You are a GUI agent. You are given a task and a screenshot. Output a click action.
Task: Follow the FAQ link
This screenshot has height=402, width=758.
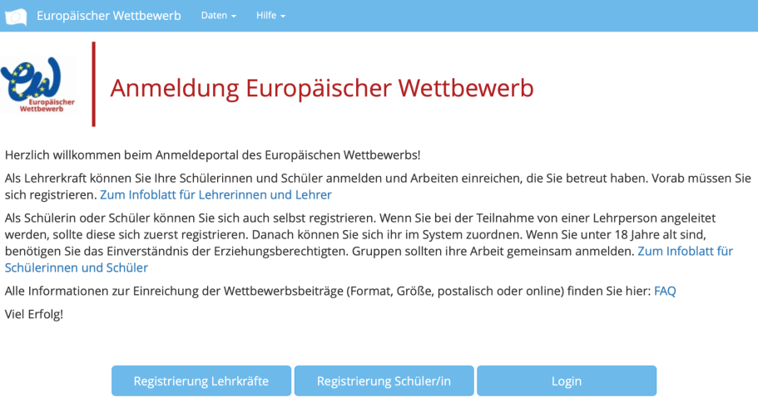pos(665,291)
